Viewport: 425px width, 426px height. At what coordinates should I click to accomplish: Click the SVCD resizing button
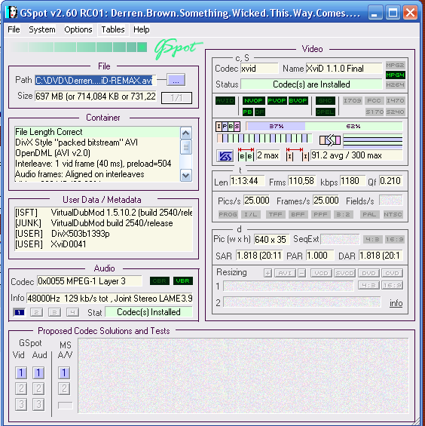[x=344, y=273]
